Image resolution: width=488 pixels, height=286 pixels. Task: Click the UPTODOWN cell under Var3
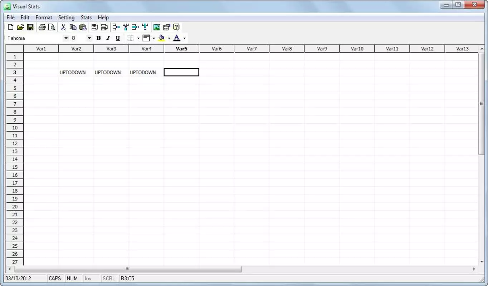[111, 72]
